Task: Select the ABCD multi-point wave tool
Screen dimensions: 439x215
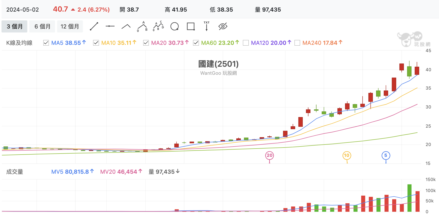Action: (158, 26)
